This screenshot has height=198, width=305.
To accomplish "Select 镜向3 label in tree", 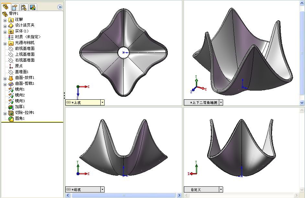I will [20, 101].
